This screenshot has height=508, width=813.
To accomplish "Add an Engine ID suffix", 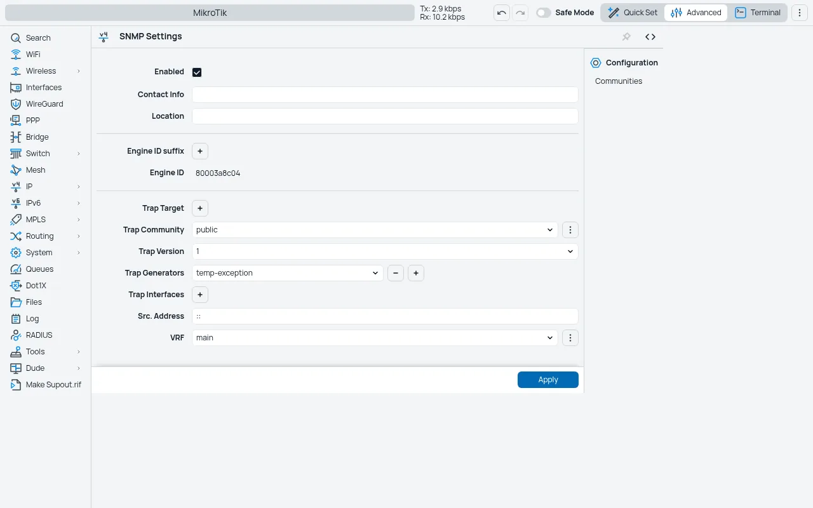I will [x=200, y=151].
